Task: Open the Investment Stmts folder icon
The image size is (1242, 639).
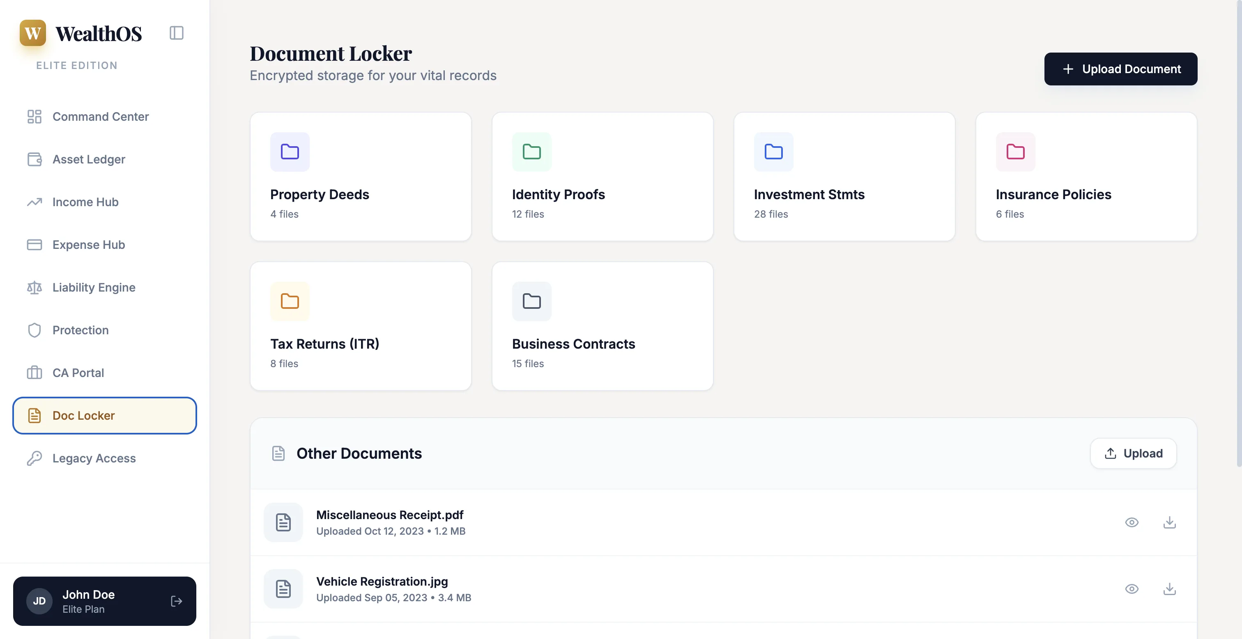Action: [x=773, y=152]
